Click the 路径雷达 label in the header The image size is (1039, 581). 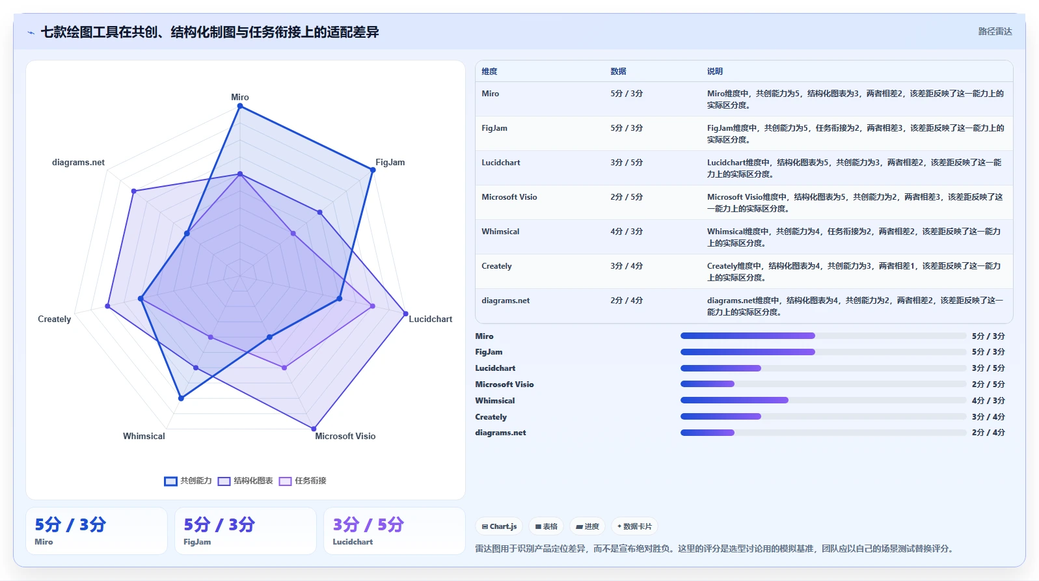(x=995, y=31)
